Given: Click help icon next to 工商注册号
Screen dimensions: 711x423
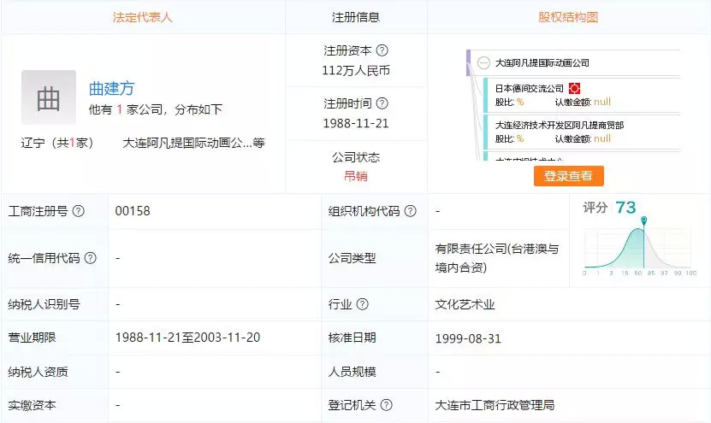Looking at the screenshot, I should [x=79, y=211].
